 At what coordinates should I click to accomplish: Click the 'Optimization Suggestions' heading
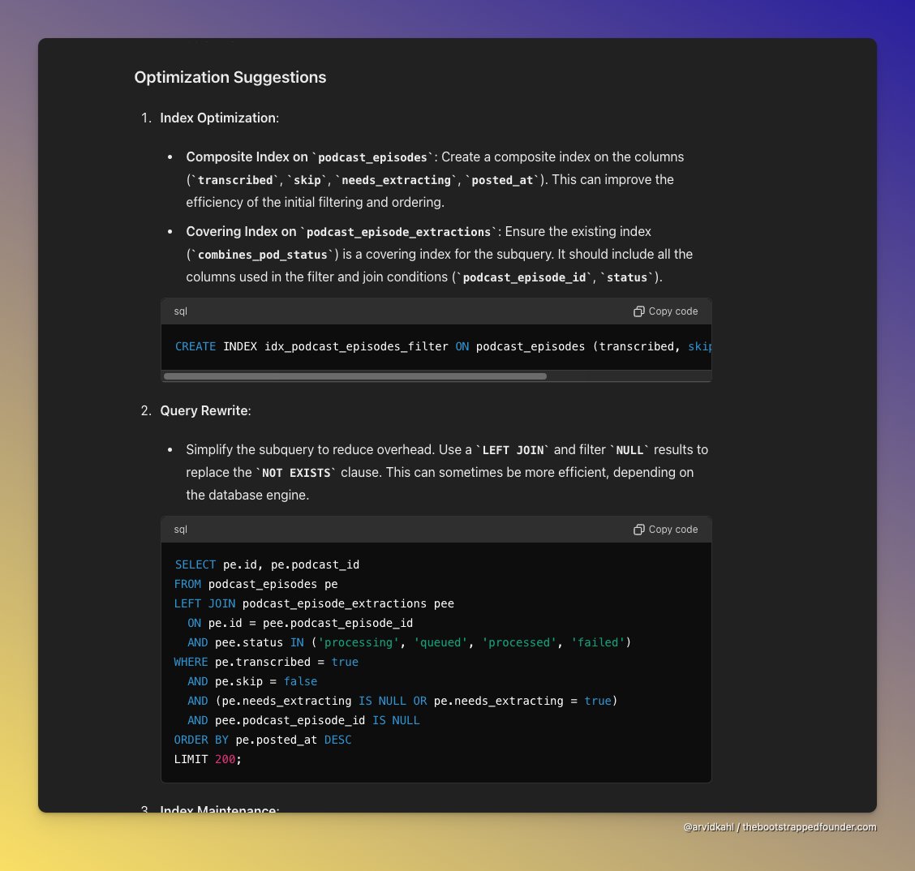(x=230, y=77)
